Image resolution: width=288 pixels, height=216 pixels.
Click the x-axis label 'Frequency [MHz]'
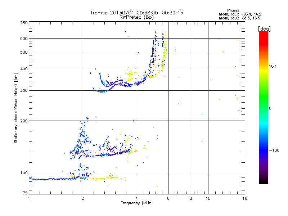[136, 203]
